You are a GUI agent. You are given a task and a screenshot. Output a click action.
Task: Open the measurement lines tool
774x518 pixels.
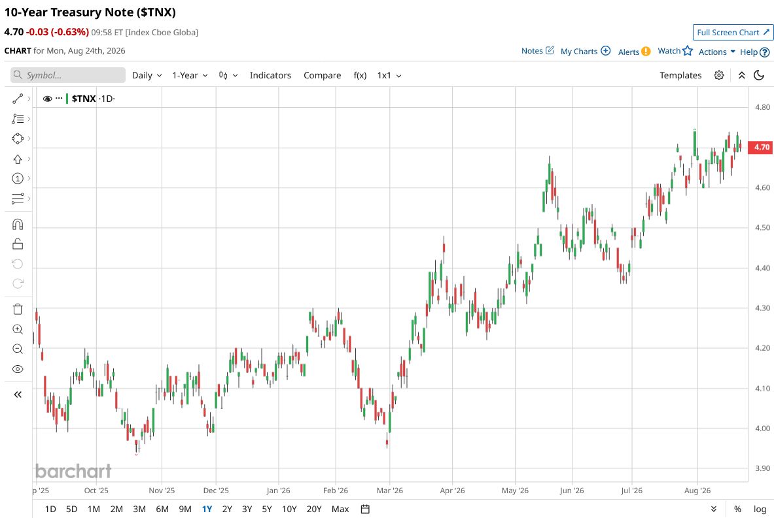tap(17, 199)
